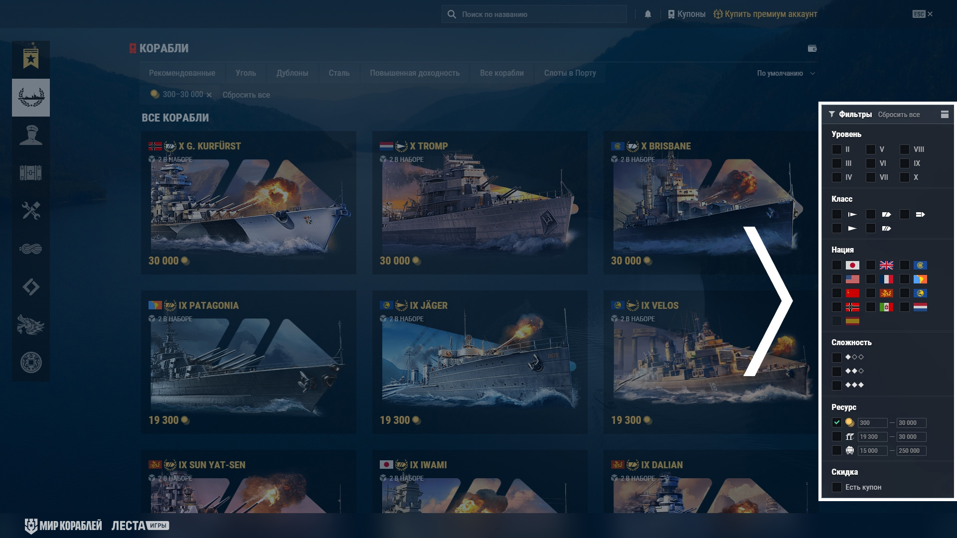
Task: Open the По умолчанию sort dropdown
Action: [x=786, y=73]
